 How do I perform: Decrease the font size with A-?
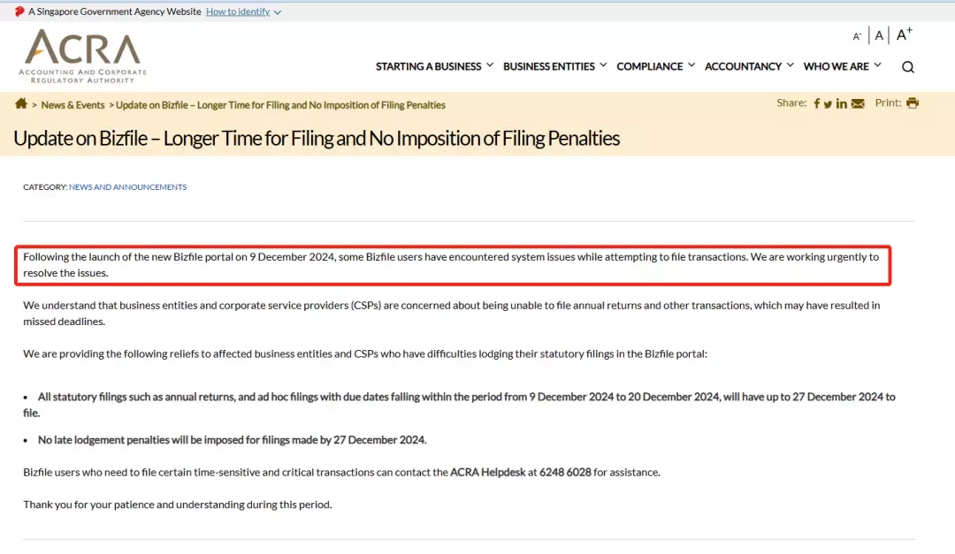tap(856, 36)
